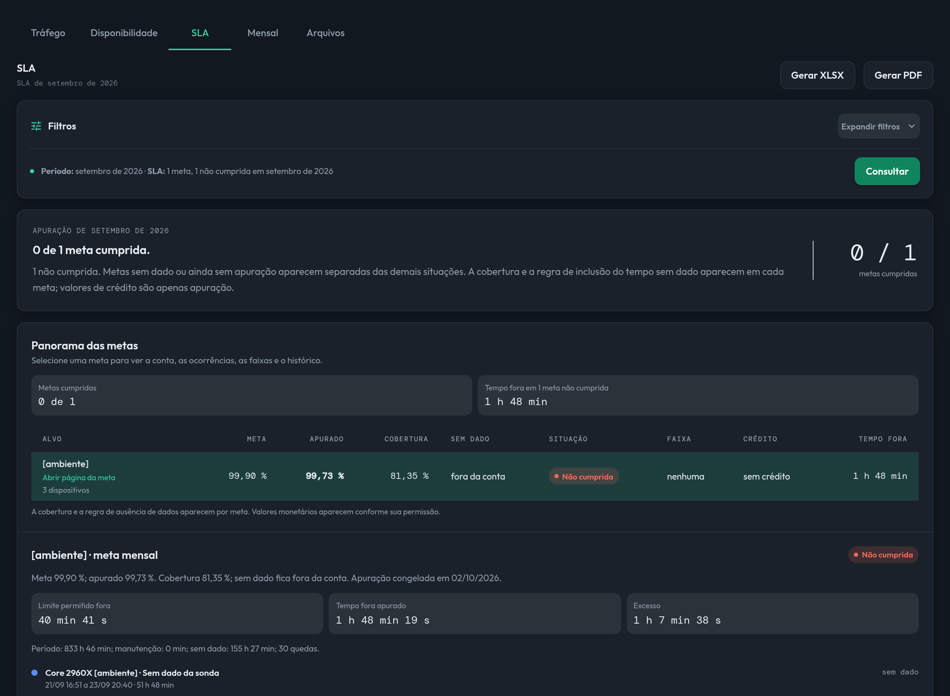
Task: Click the SITUAÇÃO column header
Action: click(x=568, y=439)
